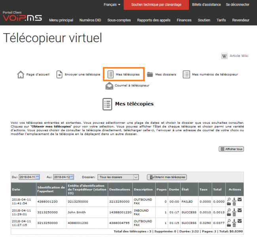Click the Destinations column header
Image resolution: width=257 pixels, height=237 pixels.
[120, 189]
